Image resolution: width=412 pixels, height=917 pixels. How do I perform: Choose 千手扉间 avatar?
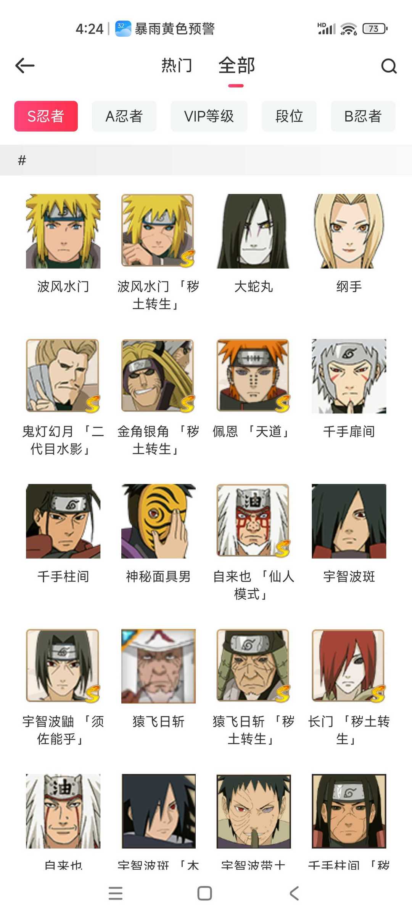pyautogui.click(x=349, y=376)
